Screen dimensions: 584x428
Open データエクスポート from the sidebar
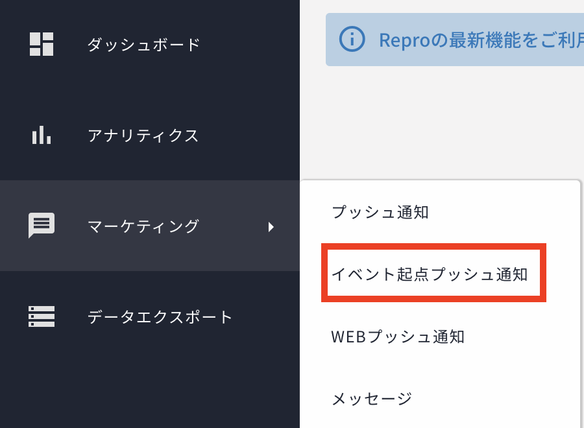pos(160,317)
